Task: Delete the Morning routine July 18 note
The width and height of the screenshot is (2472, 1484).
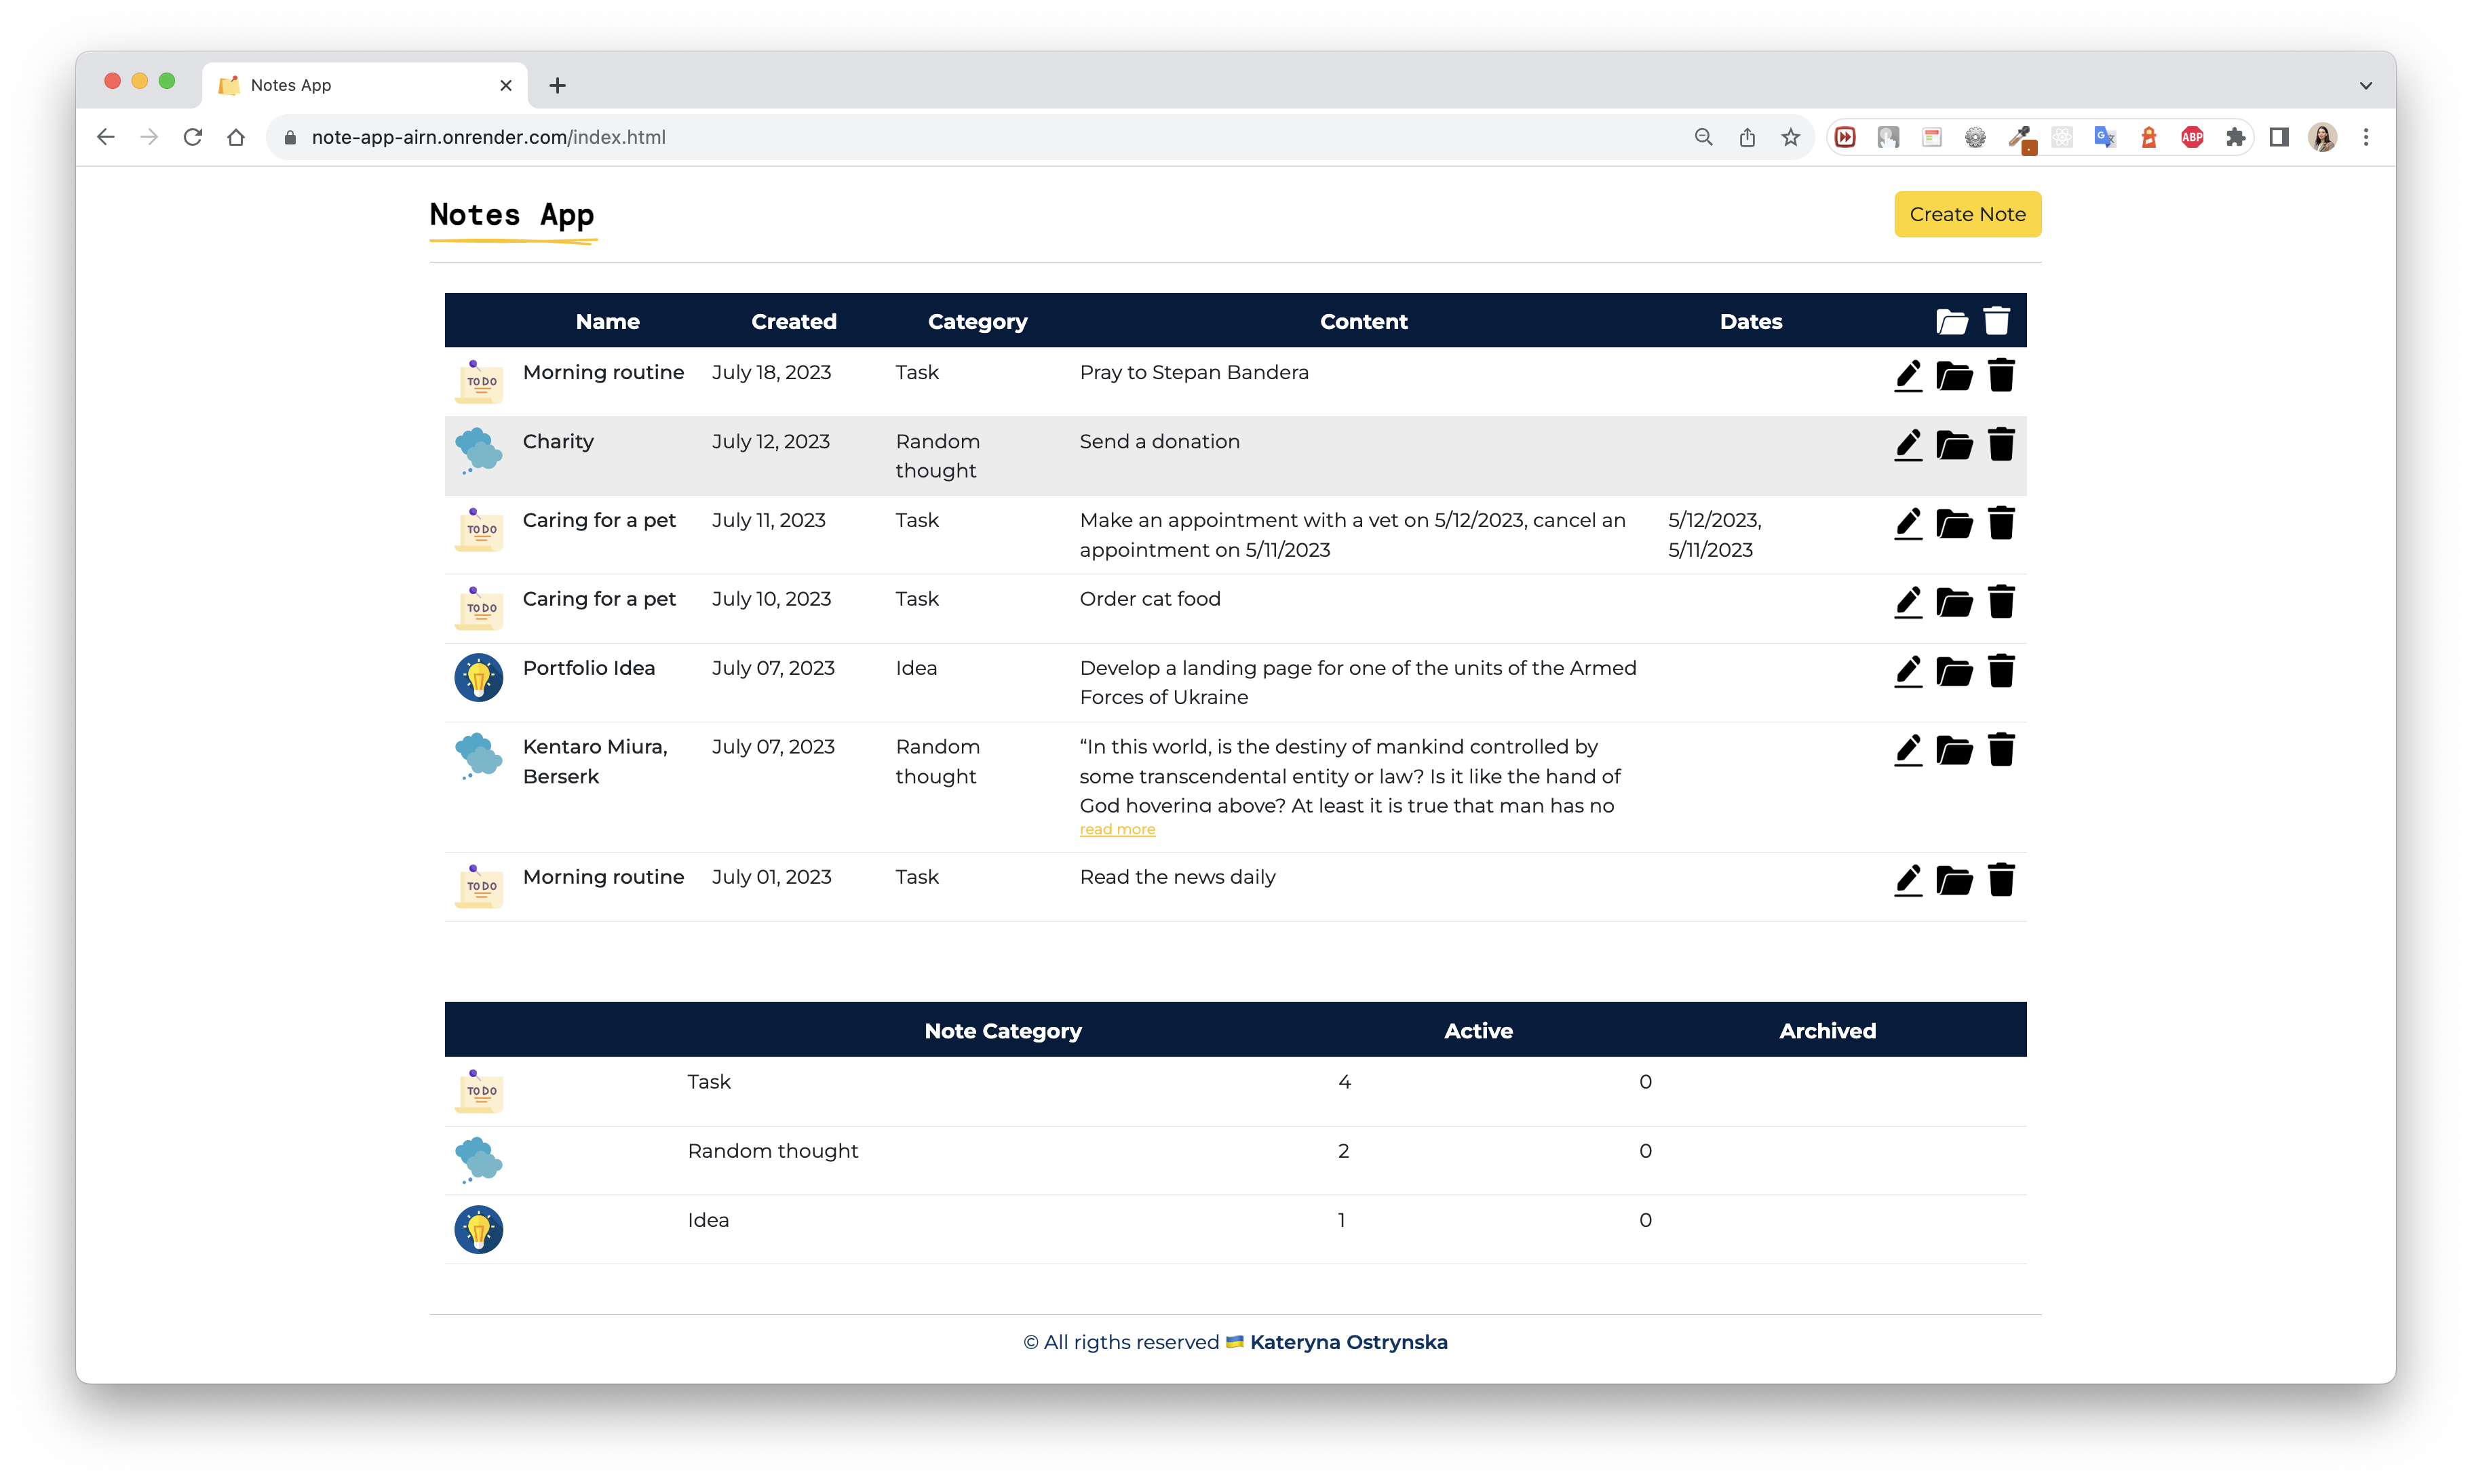Action: point(2001,375)
